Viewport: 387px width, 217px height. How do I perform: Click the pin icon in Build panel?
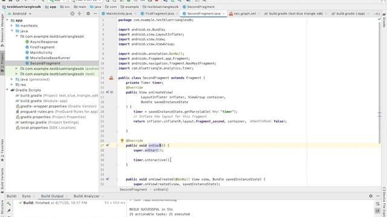pyautogui.click(x=8, y=211)
